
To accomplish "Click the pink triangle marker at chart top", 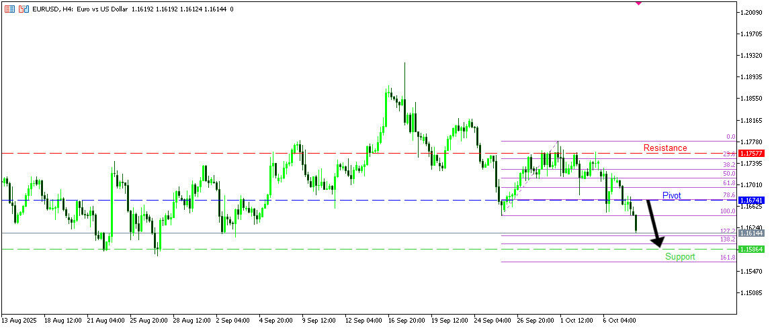I will (x=638, y=3).
